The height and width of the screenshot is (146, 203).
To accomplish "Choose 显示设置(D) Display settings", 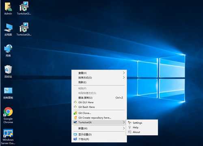I will click(x=99, y=134).
